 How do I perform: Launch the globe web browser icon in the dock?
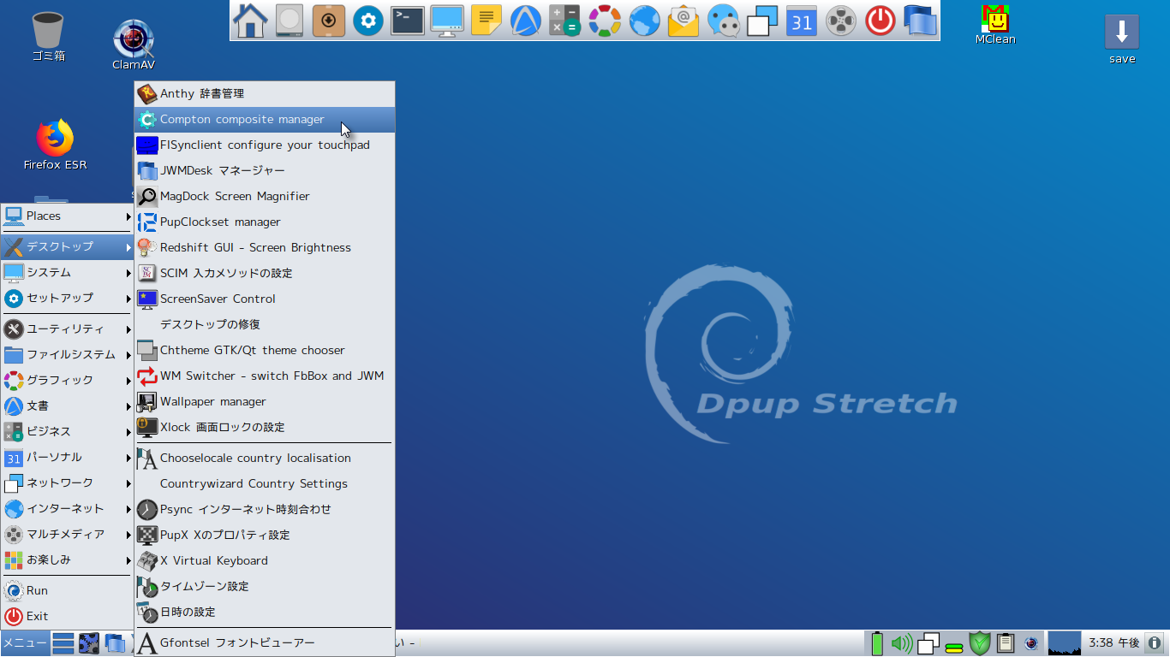pos(644,21)
